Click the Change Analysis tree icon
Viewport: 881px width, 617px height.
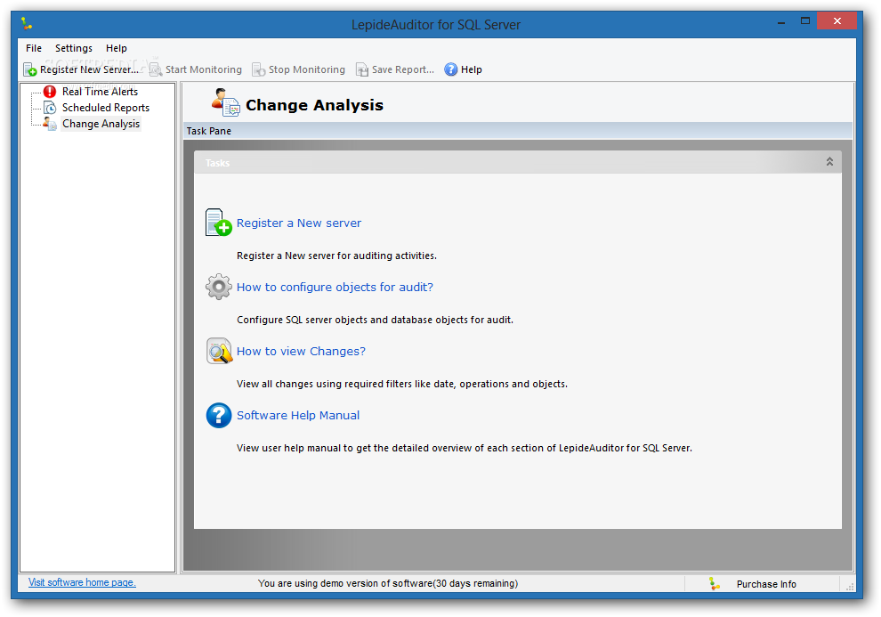pyautogui.click(x=50, y=124)
